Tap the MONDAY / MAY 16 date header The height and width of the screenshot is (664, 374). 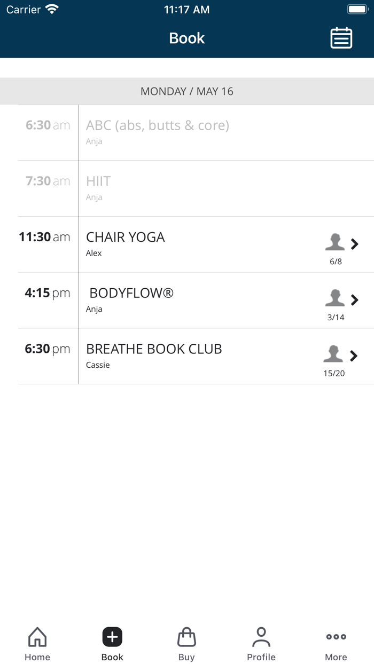(186, 91)
